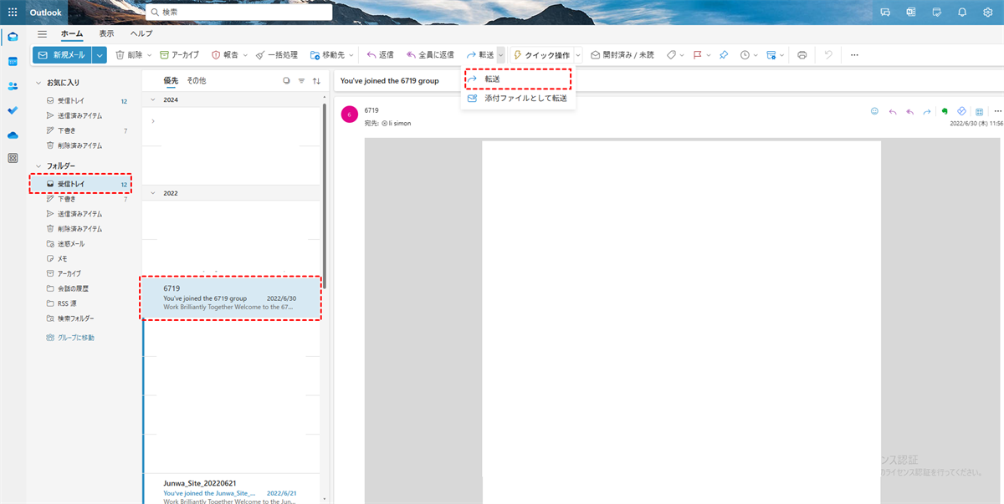The image size is (1004, 504).
Task: Change sort order with the arrows icon
Action: tap(316, 81)
